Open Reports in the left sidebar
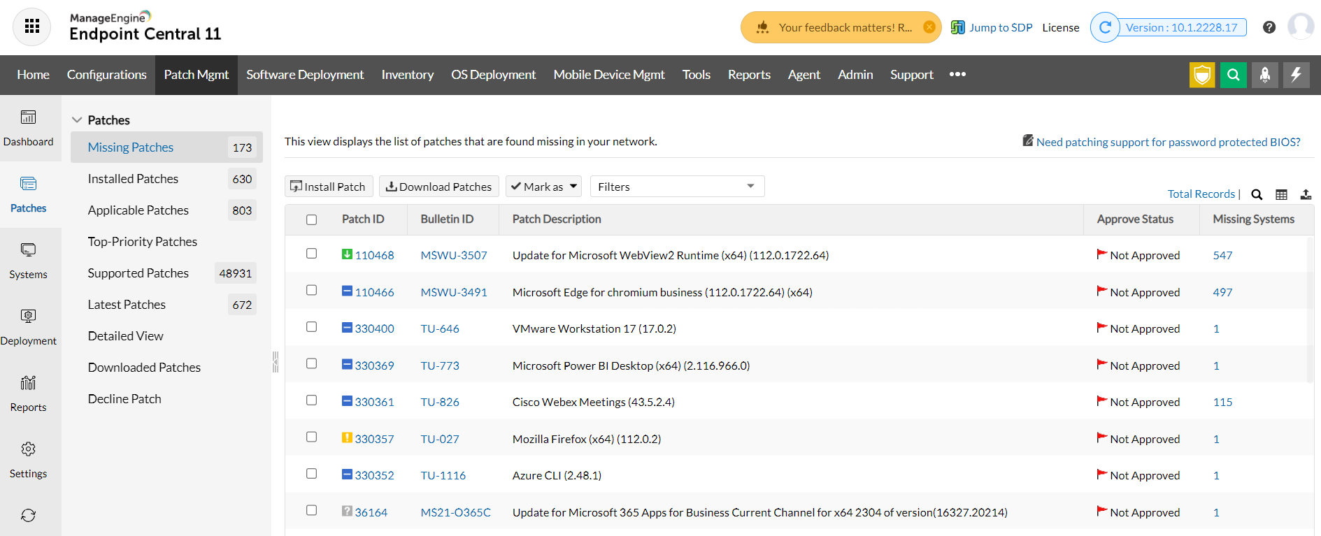The height and width of the screenshot is (536, 1321). click(28, 394)
